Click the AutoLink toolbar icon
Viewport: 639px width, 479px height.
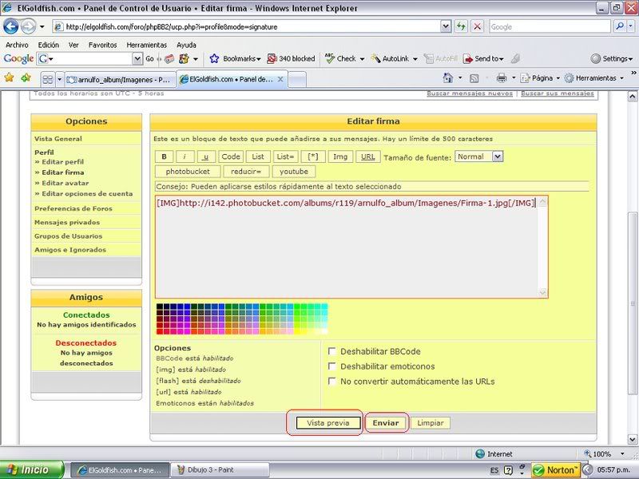(375, 58)
